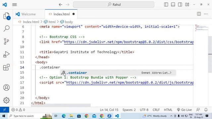The height and width of the screenshot is (119, 212).
Task: Click the feedback icon in status bar
Action: click(198, 110)
